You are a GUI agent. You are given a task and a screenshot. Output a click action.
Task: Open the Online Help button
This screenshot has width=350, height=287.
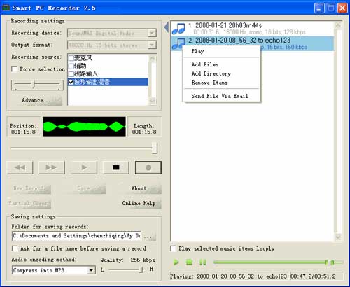tap(139, 203)
